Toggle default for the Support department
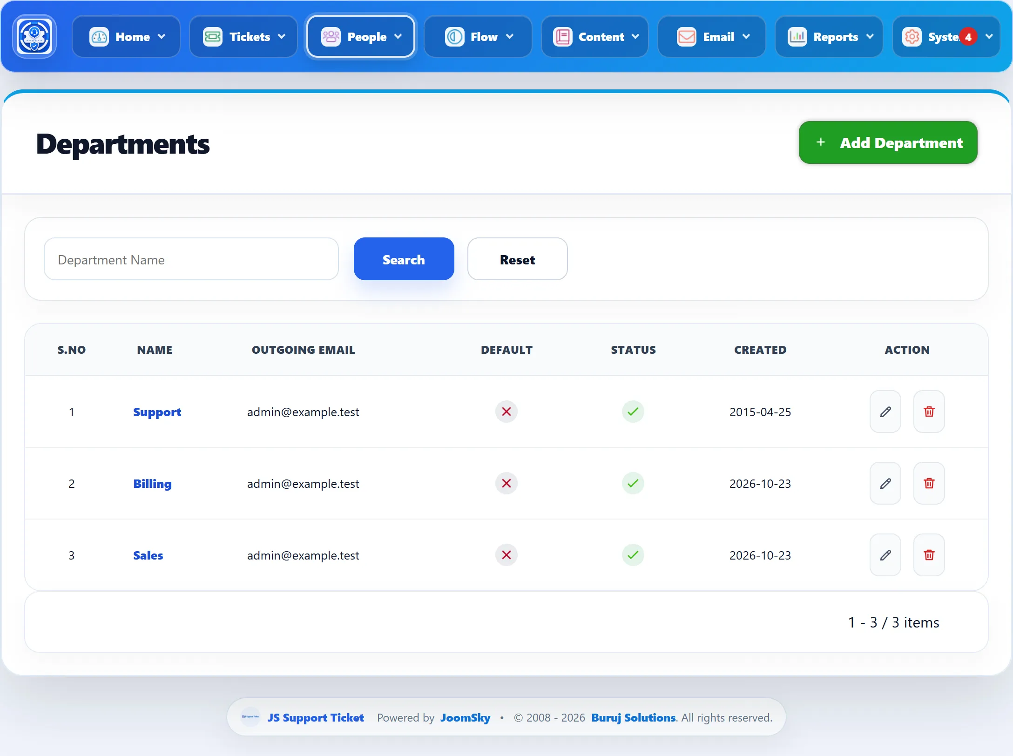The height and width of the screenshot is (756, 1013). pos(506,412)
